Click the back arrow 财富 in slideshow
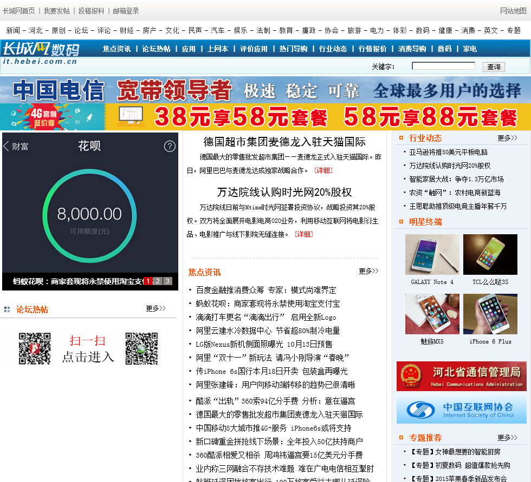Viewport: 531px width, 482px height. [16, 147]
